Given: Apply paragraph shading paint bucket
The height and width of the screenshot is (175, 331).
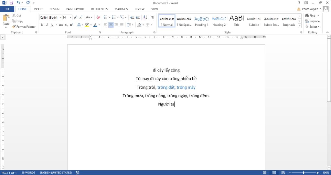Looking at the screenshot, I should (x=139, y=25).
